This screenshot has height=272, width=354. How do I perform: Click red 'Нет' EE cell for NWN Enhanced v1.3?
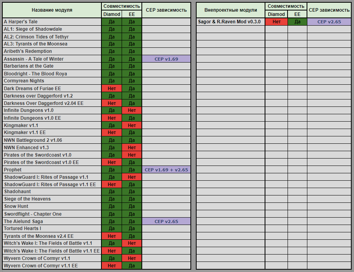(132, 148)
